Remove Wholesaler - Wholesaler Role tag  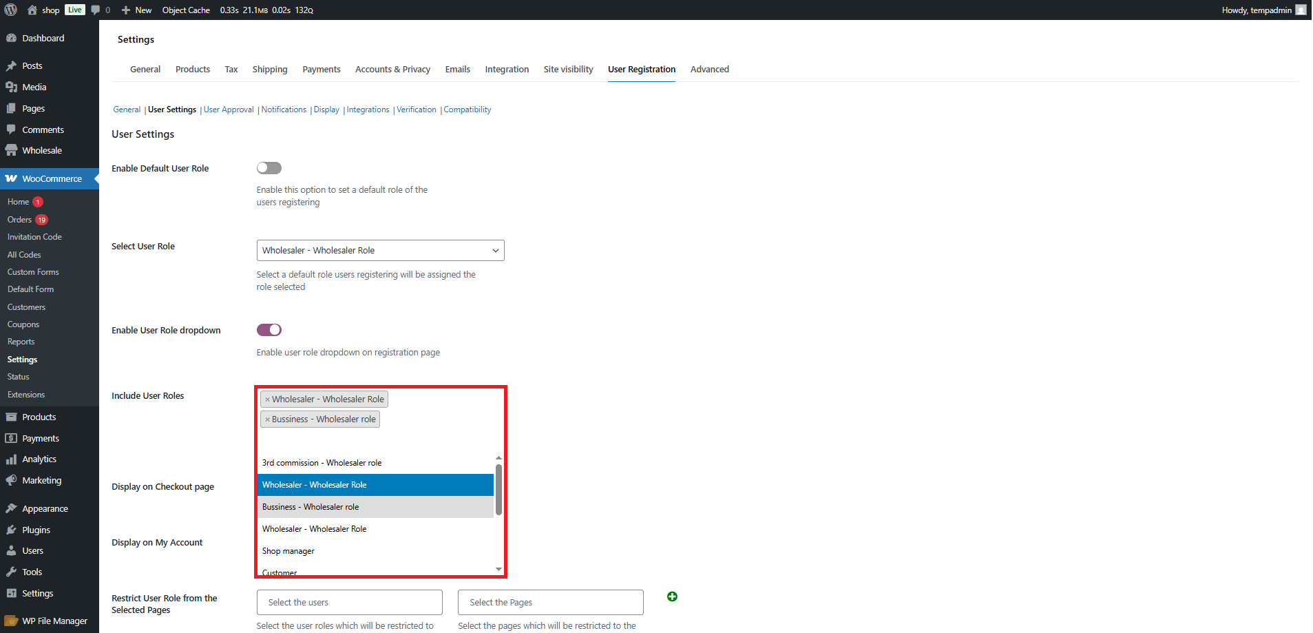267,399
